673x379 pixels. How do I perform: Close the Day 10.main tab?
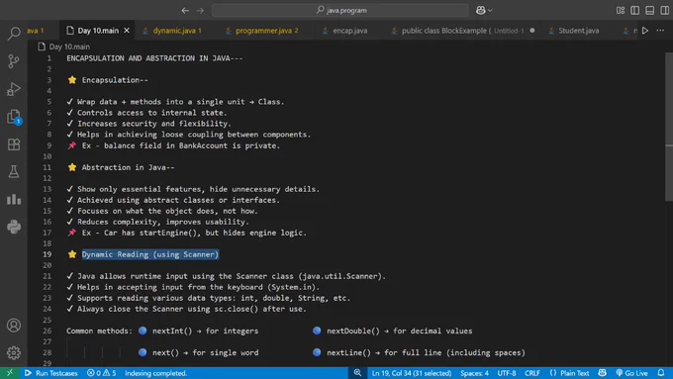[127, 31]
